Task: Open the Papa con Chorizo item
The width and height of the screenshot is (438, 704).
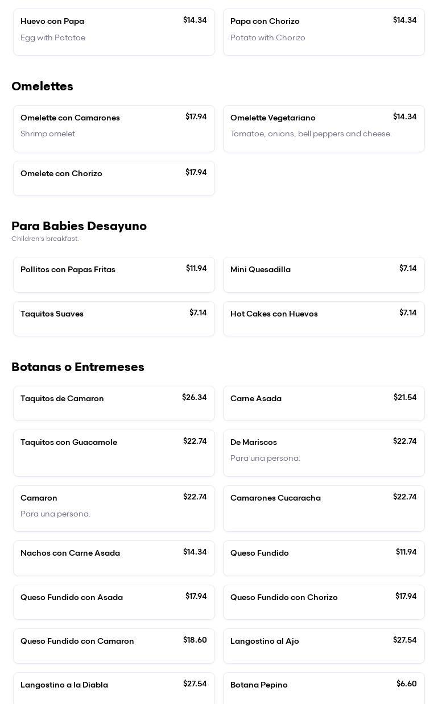Action: [x=324, y=32]
